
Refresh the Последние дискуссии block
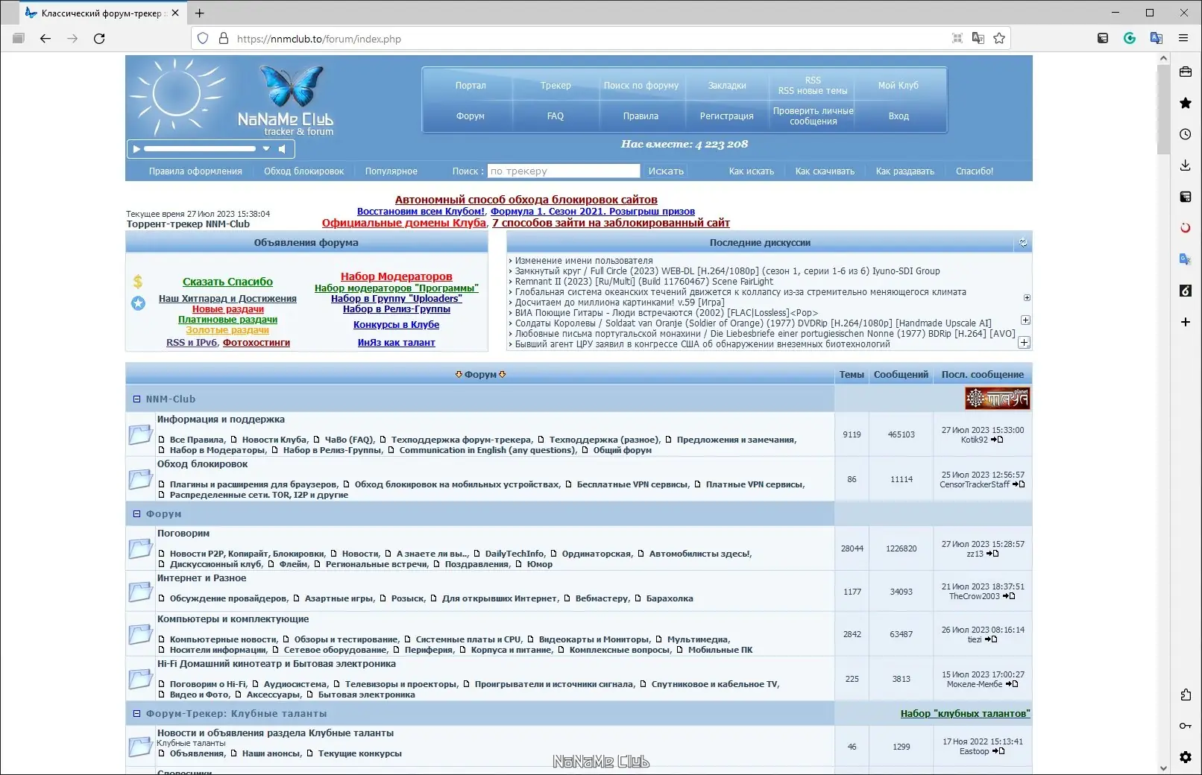pos(1023,242)
